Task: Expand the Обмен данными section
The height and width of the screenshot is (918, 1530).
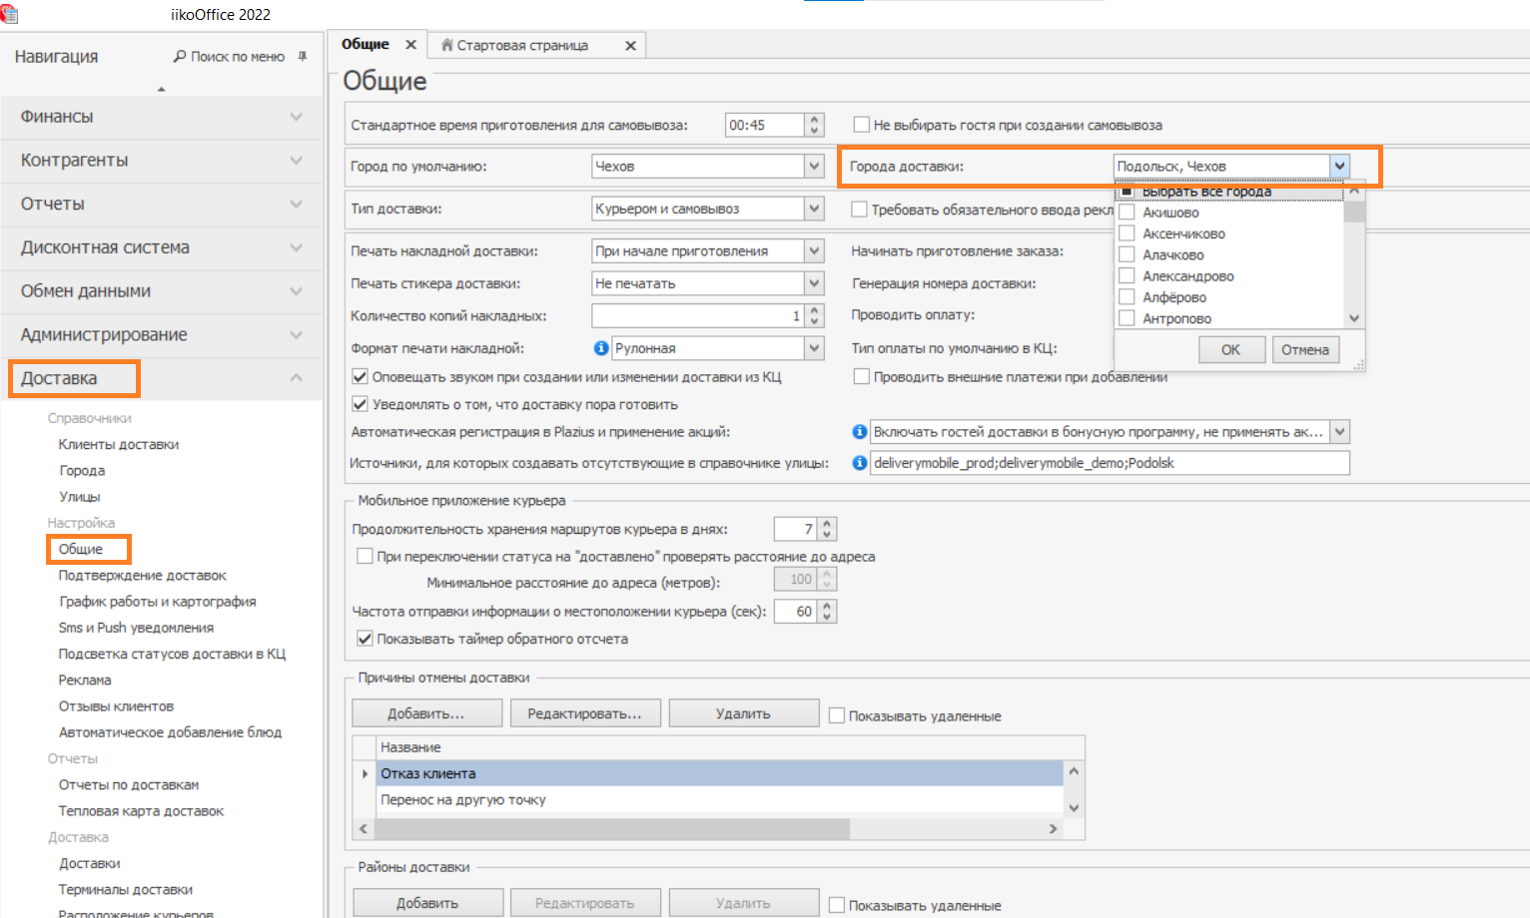Action: tap(162, 291)
